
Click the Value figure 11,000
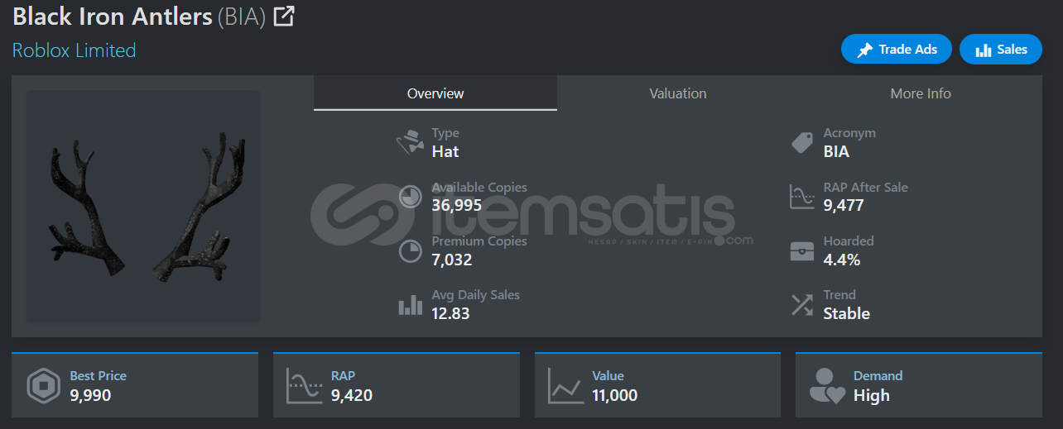615,395
